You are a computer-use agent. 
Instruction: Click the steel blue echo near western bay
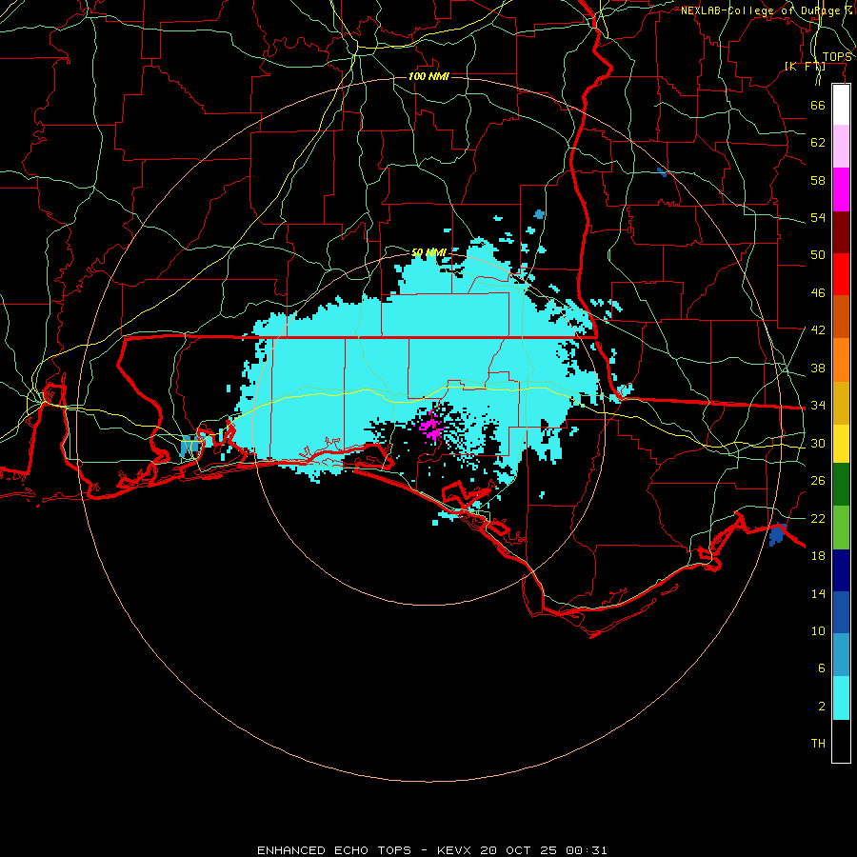pyautogui.click(x=189, y=446)
